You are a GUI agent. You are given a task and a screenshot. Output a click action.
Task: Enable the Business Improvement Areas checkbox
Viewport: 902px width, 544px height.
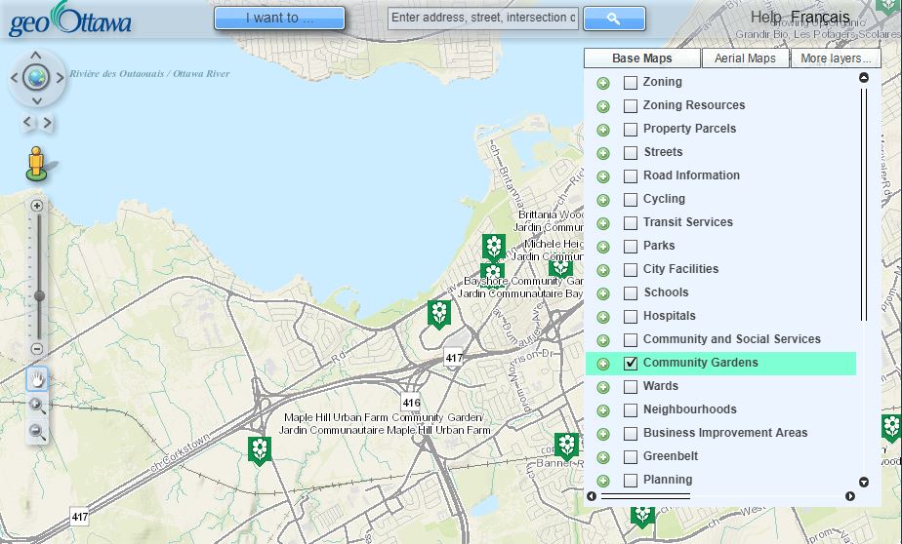[631, 433]
